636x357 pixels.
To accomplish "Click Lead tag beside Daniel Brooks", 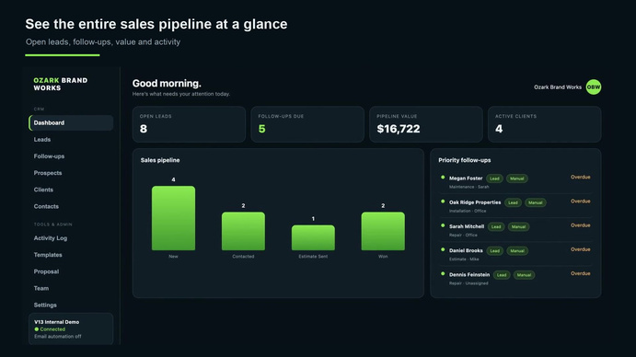I will (x=495, y=250).
